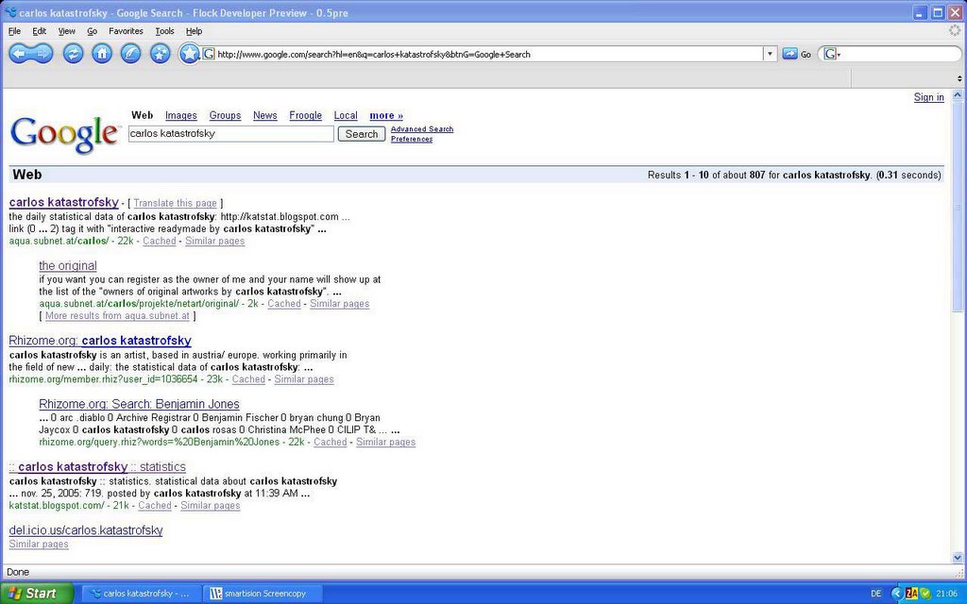Click the vertical scrollbar thumb
Image resolution: width=967 pixels, height=604 pixels.
point(958,207)
